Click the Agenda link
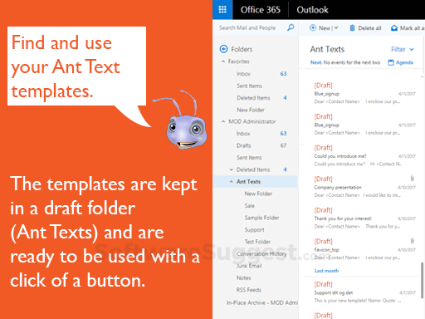 point(404,62)
